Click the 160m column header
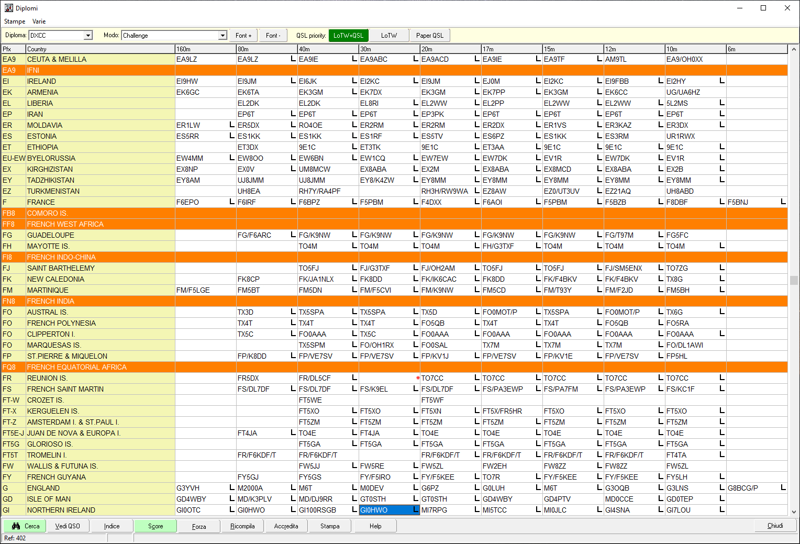Viewport: 800px width, 544px height. [205, 49]
